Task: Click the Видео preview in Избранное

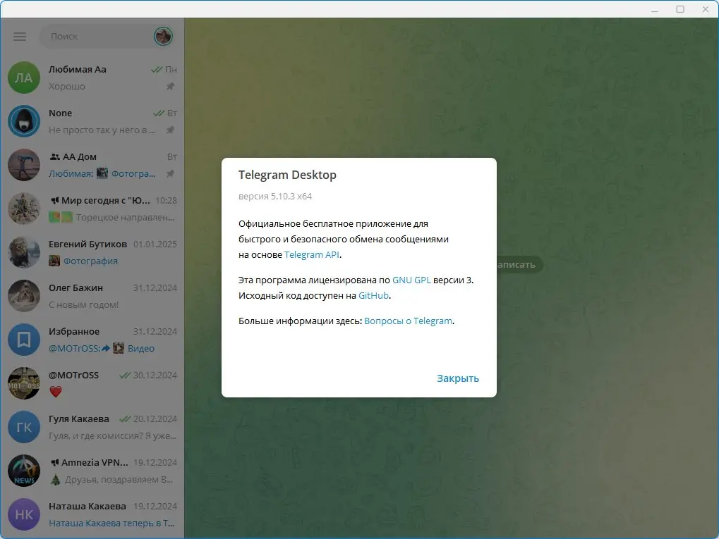Action: [x=141, y=349]
